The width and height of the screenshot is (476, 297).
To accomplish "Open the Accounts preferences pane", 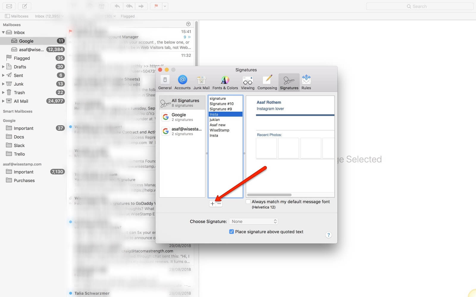I will pos(182,82).
